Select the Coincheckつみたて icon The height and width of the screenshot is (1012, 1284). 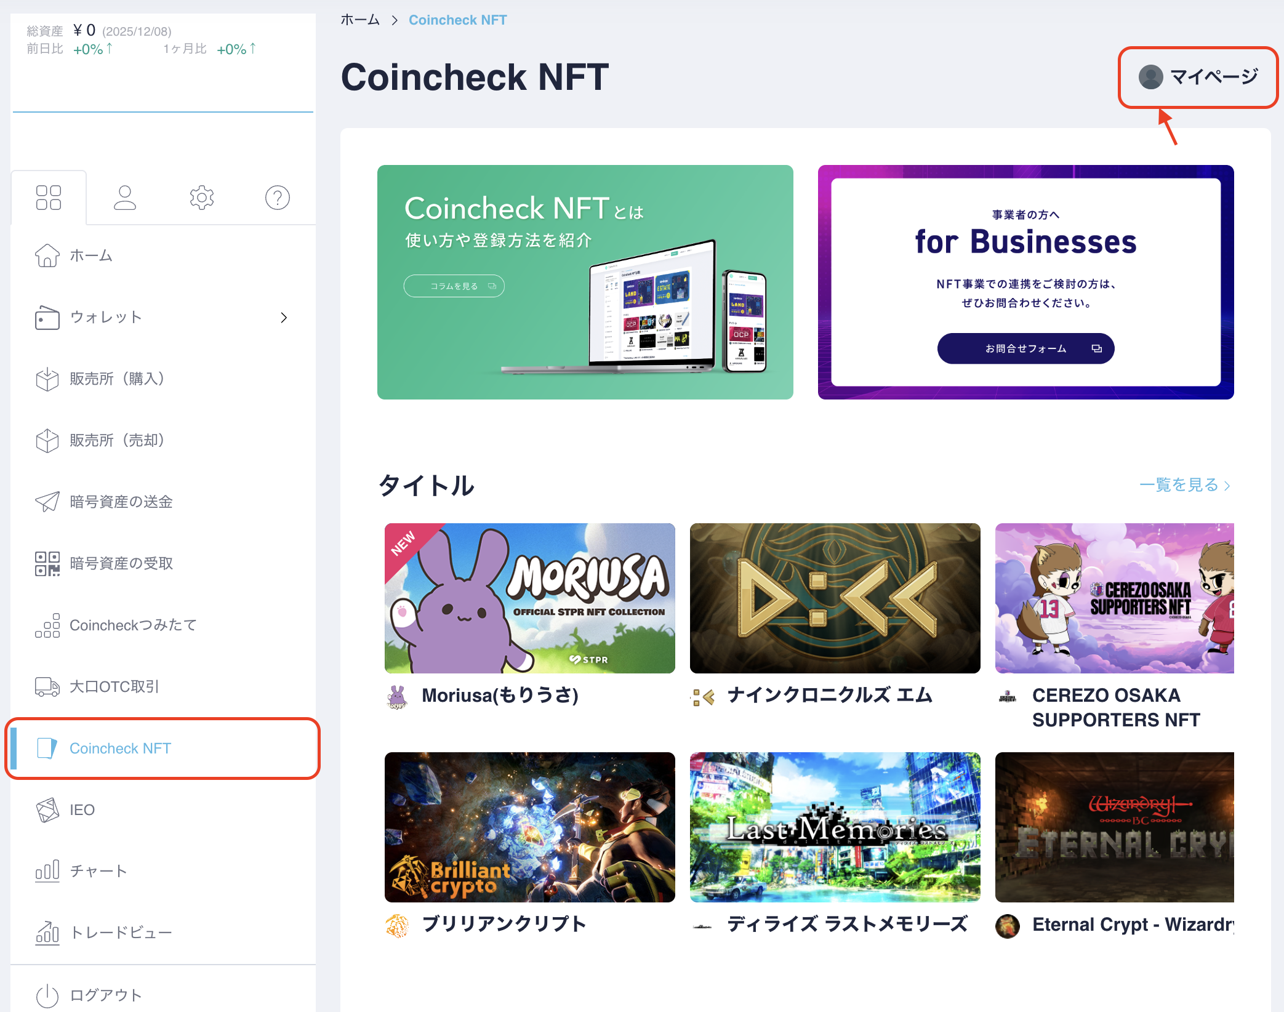coord(47,625)
